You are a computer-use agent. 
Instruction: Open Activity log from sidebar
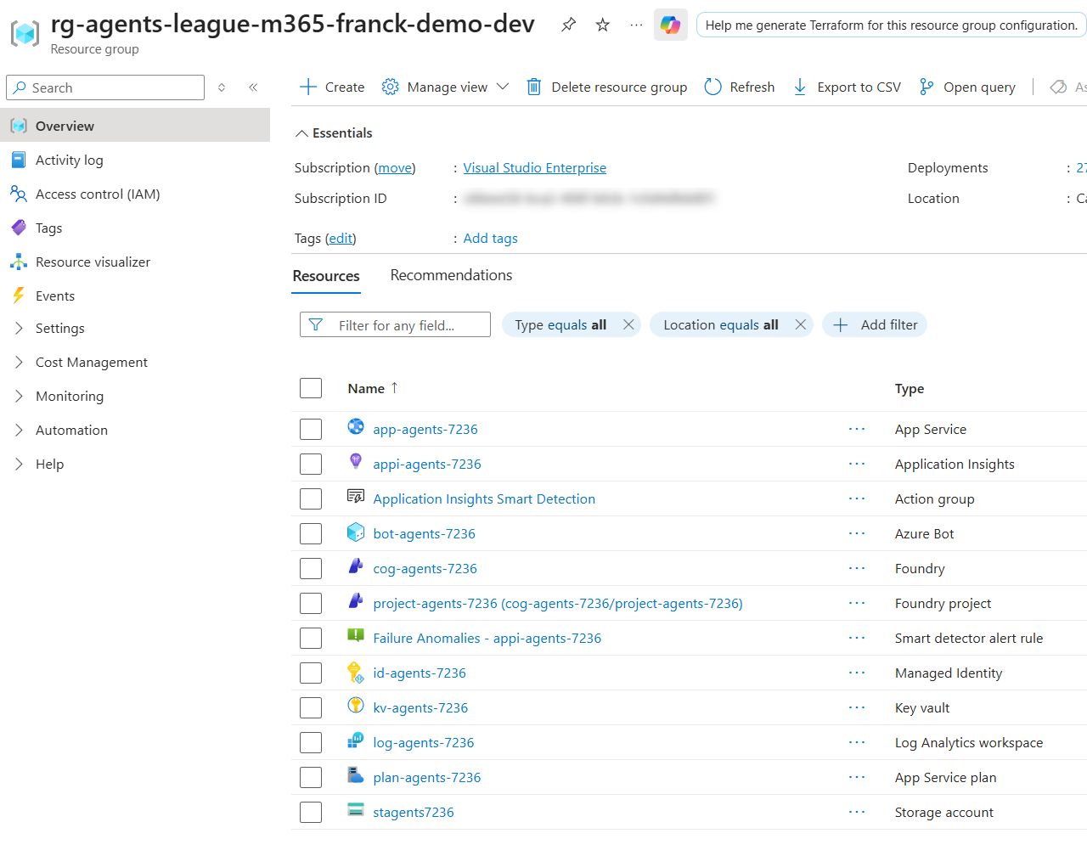[69, 160]
